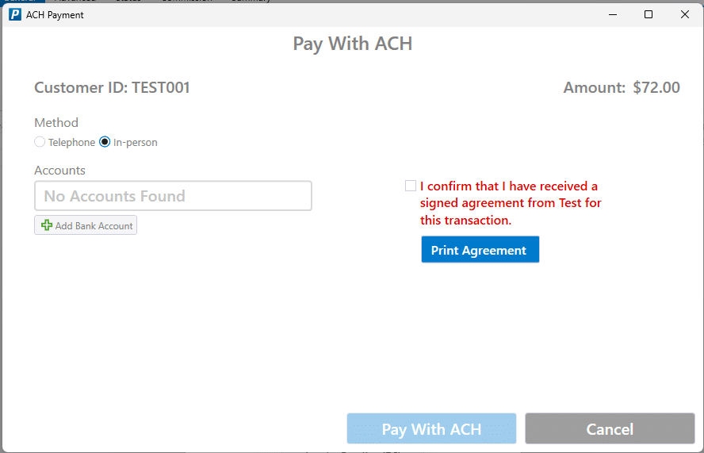Click the Method section label
Image resolution: width=704 pixels, height=453 pixels.
coord(56,123)
